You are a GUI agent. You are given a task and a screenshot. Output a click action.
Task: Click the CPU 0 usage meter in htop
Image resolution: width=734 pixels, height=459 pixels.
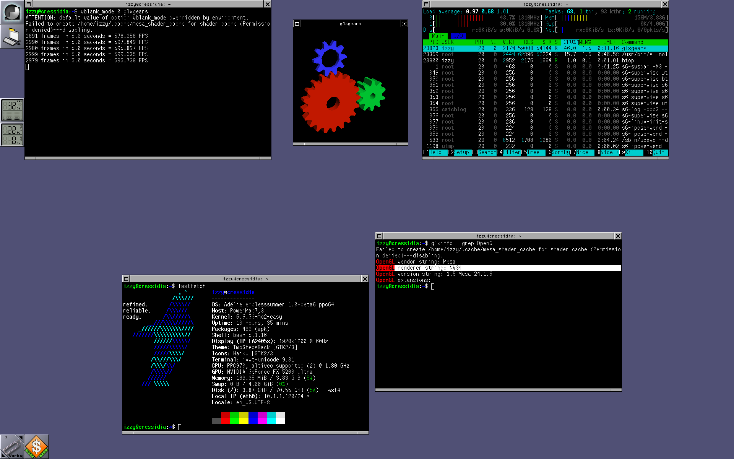click(x=486, y=18)
